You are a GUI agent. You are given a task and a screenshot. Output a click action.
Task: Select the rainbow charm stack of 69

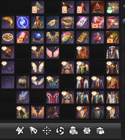pos(68,37)
